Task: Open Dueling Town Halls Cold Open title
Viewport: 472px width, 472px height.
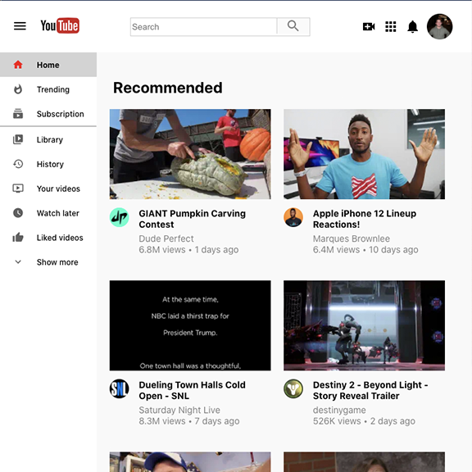Action: pos(192,390)
